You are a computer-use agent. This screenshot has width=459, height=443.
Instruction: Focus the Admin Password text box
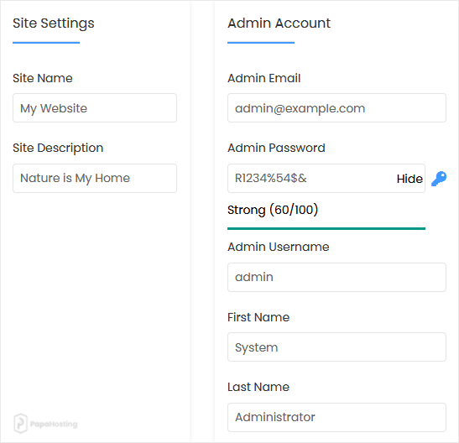coord(310,178)
